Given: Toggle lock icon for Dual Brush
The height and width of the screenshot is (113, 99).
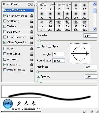Looking at the screenshot, I should pos(32,32).
